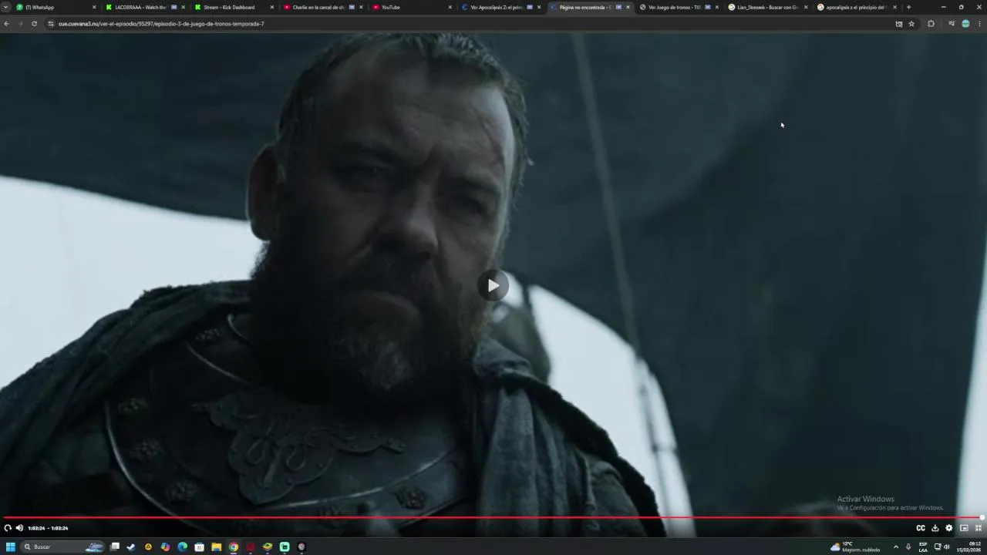Viewport: 987px width, 555px height.
Task: Open the clock and date 09:12
Action: pyautogui.click(x=969, y=547)
